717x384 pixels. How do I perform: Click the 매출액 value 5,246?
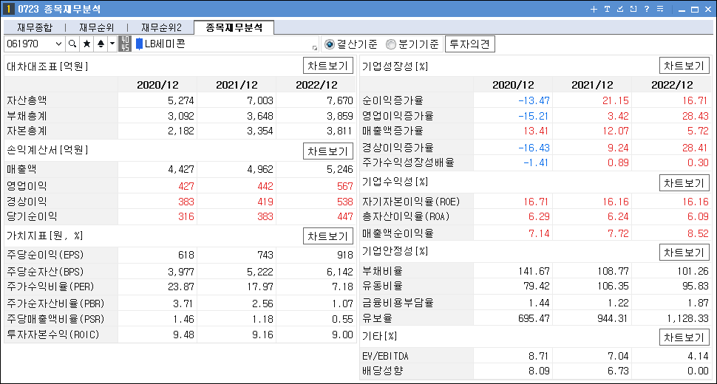[340, 169]
